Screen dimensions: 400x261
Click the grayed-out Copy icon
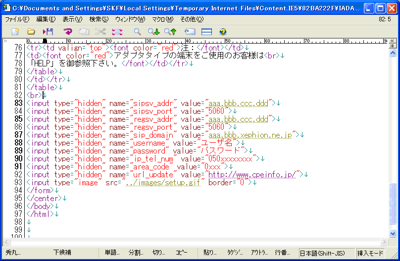[x=84, y=32]
